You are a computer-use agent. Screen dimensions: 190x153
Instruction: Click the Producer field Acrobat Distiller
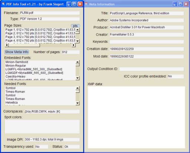(x=147, y=27)
